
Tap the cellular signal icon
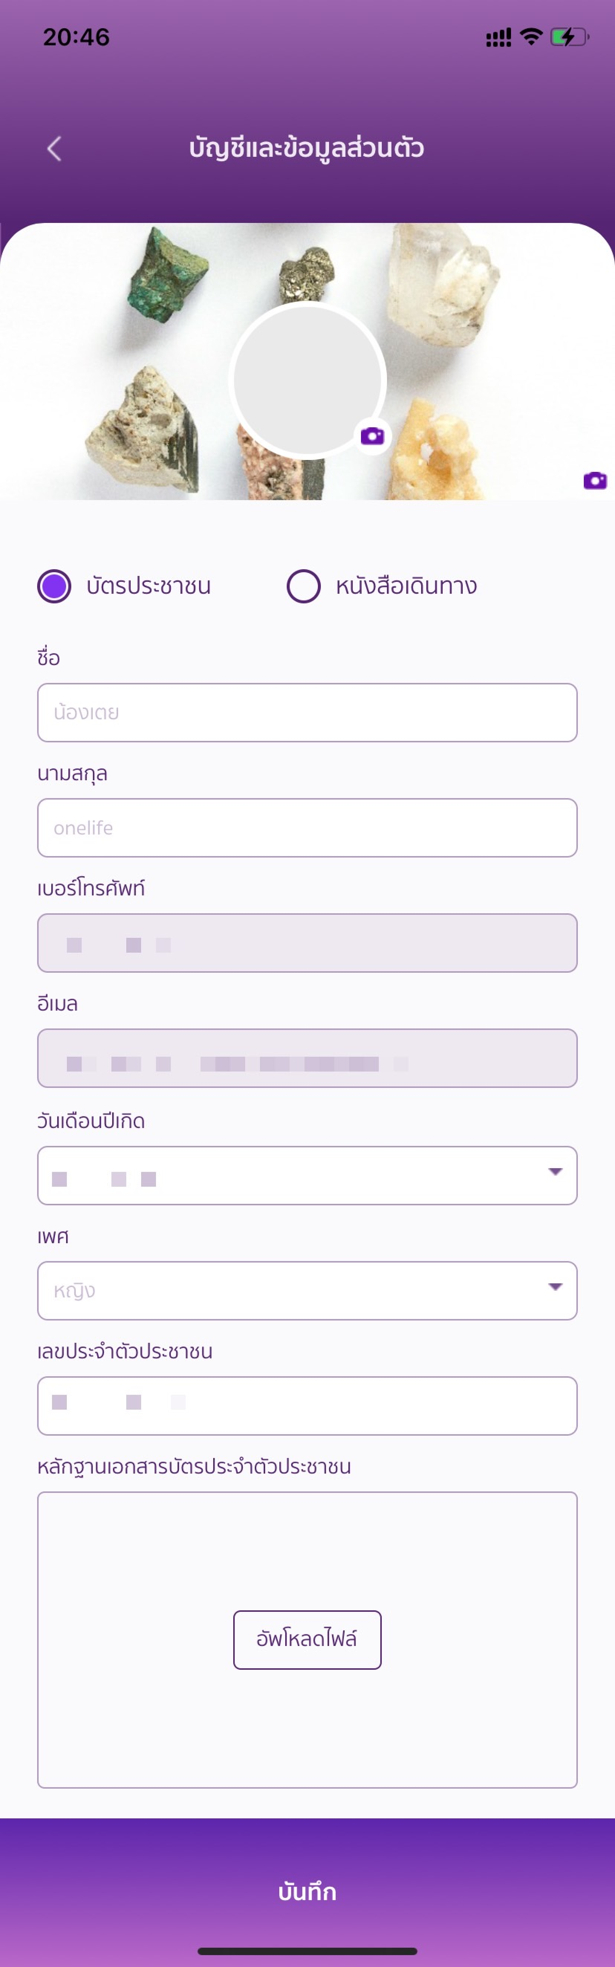pyautogui.click(x=498, y=38)
